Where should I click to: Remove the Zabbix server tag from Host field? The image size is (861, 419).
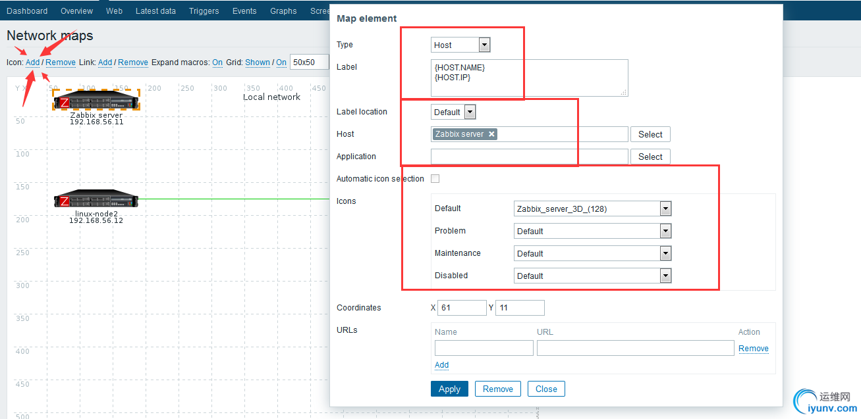(x=491, y=134)
